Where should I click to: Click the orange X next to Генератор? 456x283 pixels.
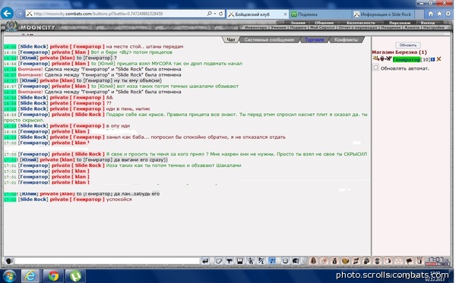point(439,59)
